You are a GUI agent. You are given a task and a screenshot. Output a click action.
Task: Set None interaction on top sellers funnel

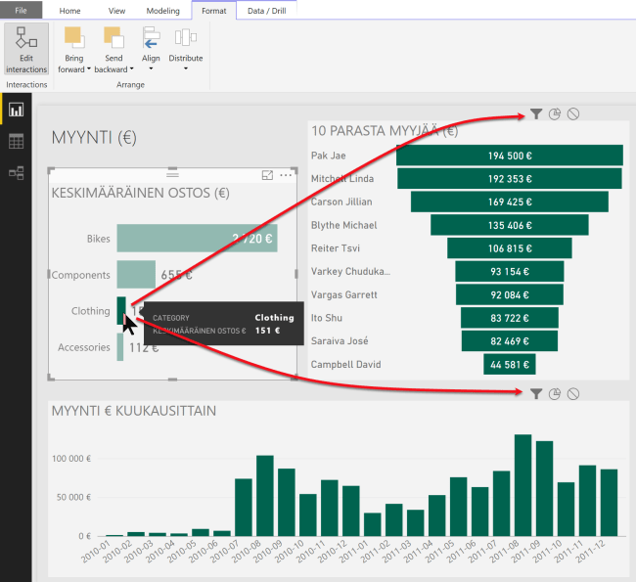[573, 114]
